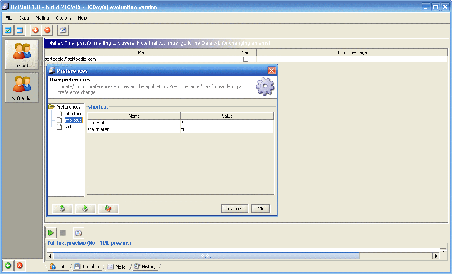Select the 'smtp' preferences tree node
Viewport: 452px width, 274px height.
pos(69,127)
